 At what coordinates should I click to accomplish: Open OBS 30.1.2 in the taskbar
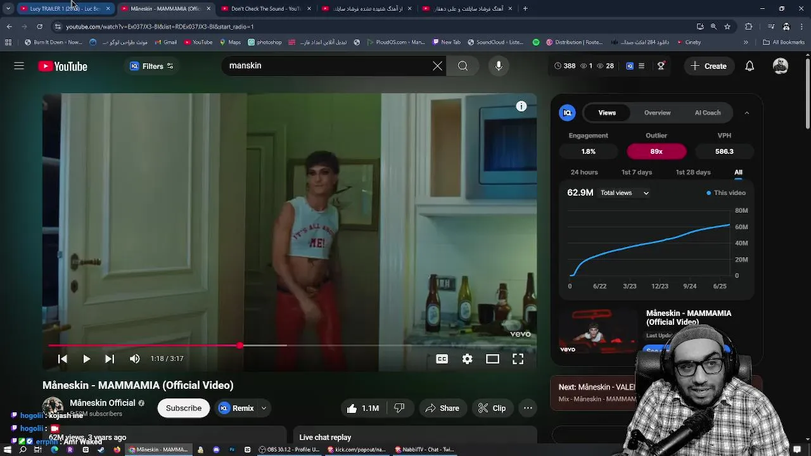pyautogui.click(x=289, y=450)
